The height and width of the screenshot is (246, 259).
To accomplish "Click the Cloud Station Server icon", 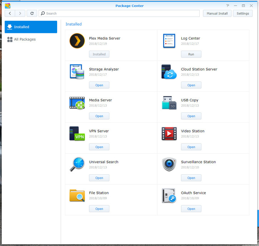I will (x=169, y=72).
